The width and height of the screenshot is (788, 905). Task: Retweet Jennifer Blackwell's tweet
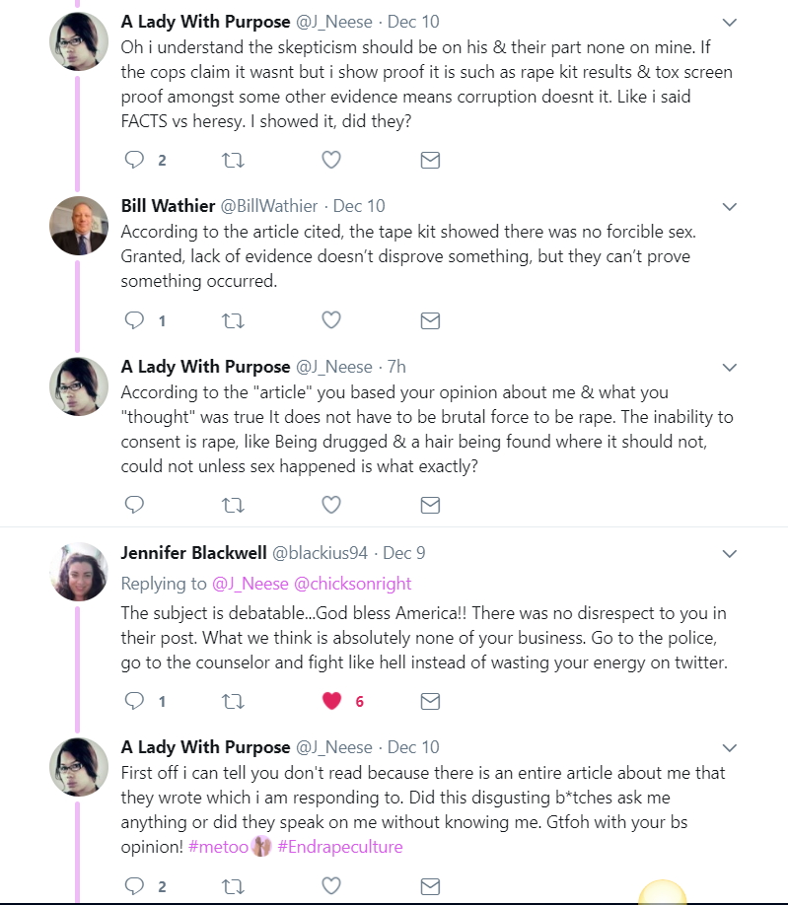233,701
